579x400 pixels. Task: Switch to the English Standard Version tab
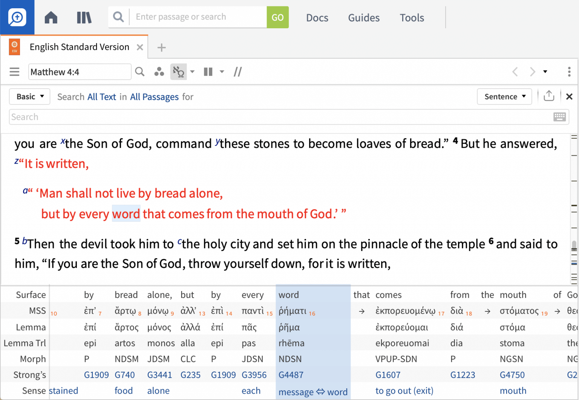pyautogui.click(x=80, y=47)
